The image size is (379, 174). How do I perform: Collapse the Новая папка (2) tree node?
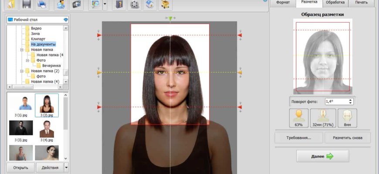tap(21, 71)
